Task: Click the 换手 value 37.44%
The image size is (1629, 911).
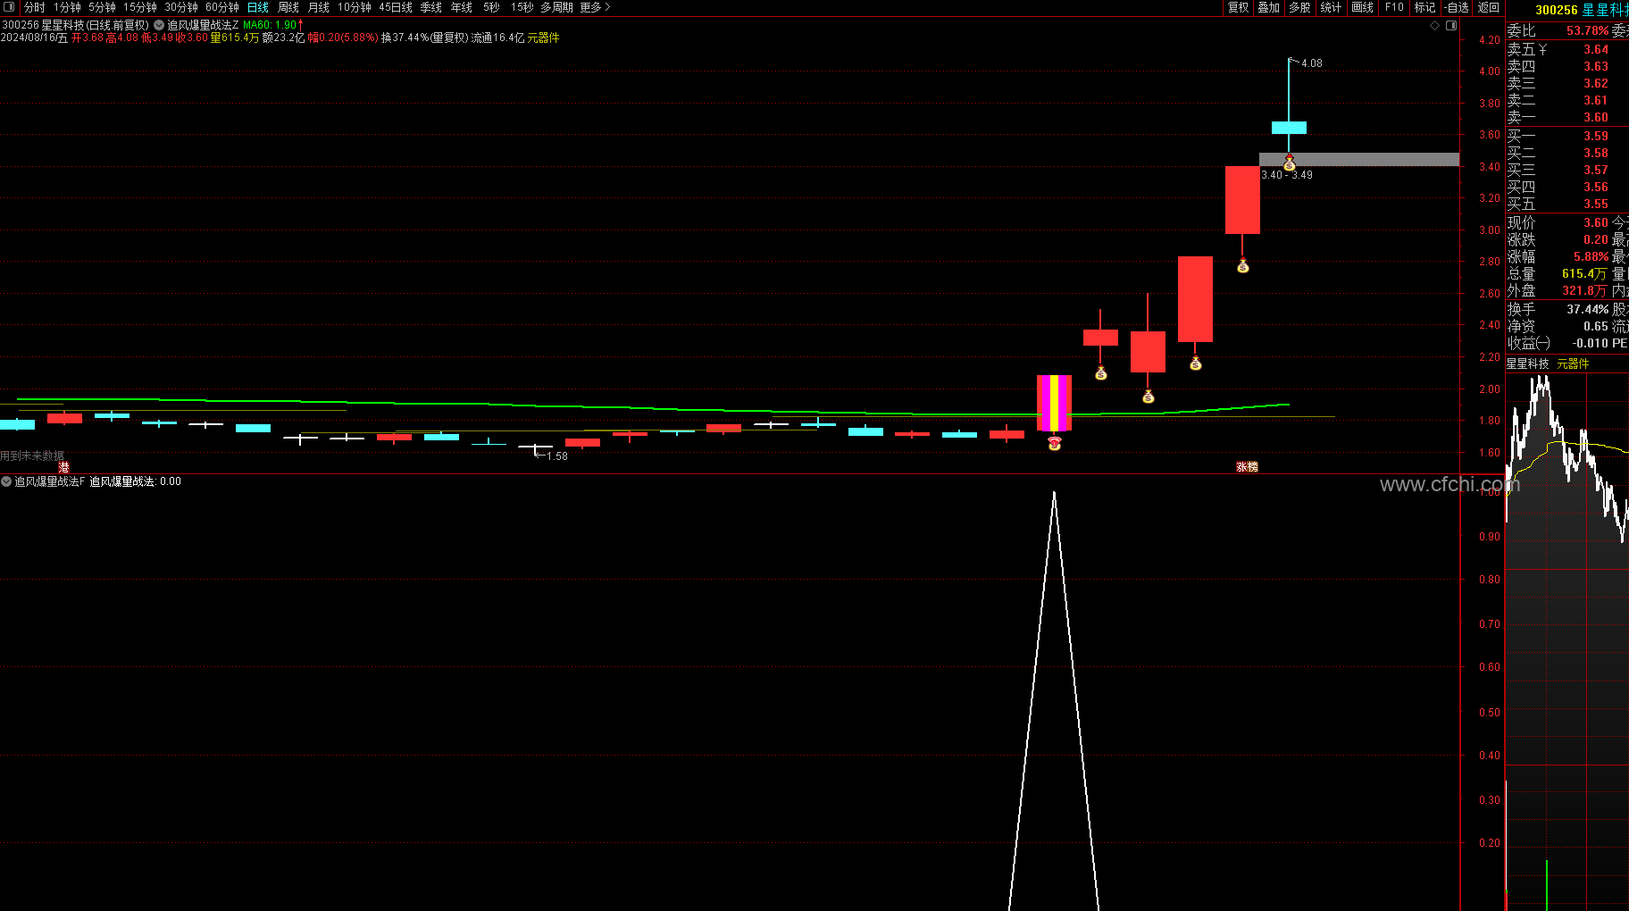Action: [1587, 310]
